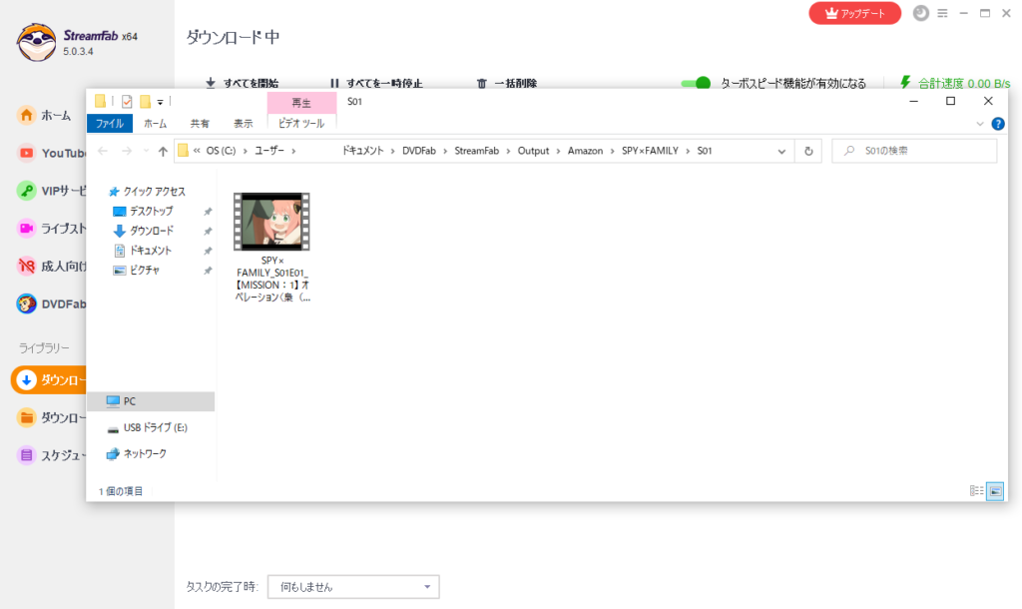Image resolution: width=1022 pixels, height=609 pixels.
Task: Expand the address bar history dropdown
Action: click(x=783, y=151)
